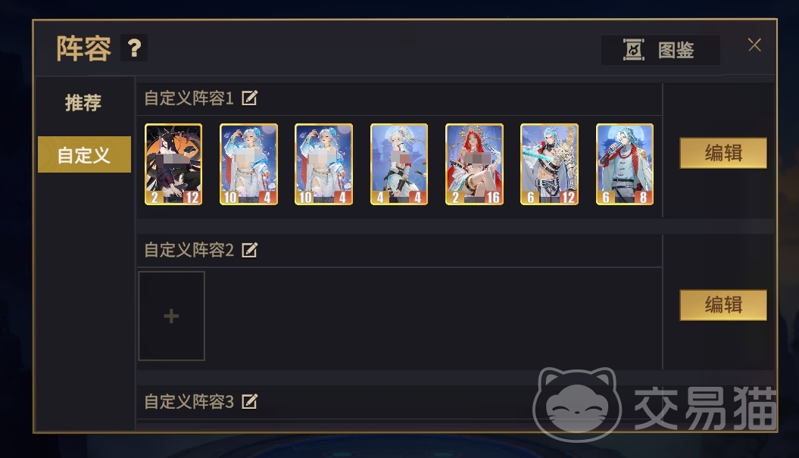Image resolution: width=799 pixels, height=458 pixels.
Task: Switch to the 推荐 tab
Action: [x=83, y=102]
